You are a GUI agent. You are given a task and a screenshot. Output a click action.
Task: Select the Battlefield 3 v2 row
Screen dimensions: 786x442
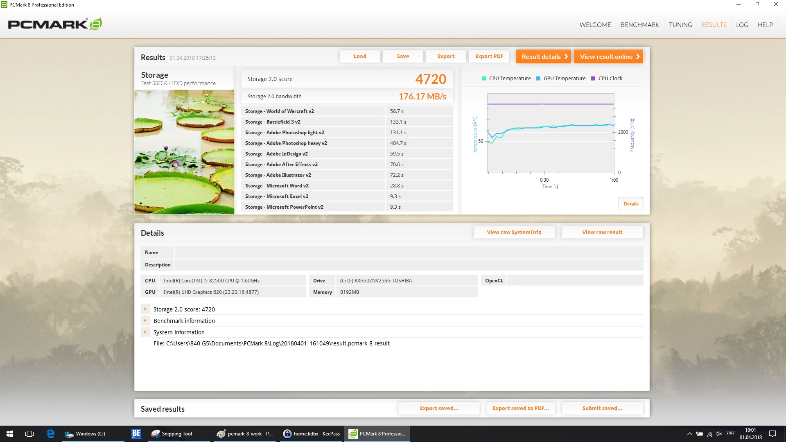click(x=347, y=122)
